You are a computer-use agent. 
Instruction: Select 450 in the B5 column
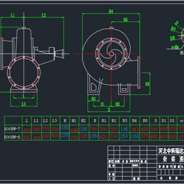[x=145, y=129]
